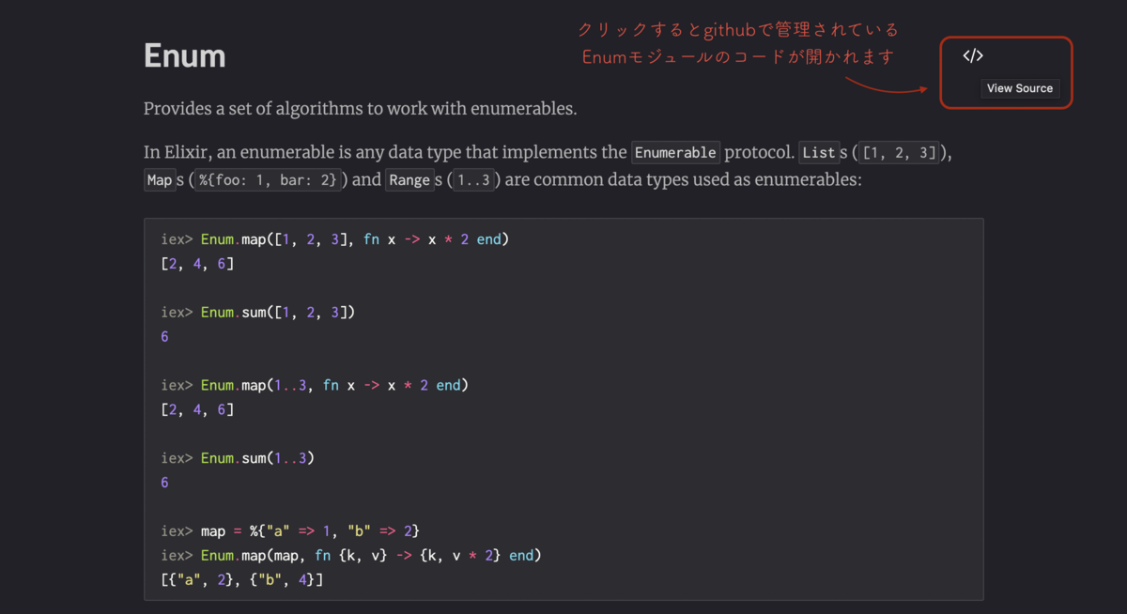Click the code line Enum.sum([1, 2, 3])
Image resolution: width=1127 pixels, height=614 pixels.
point(258,312)
